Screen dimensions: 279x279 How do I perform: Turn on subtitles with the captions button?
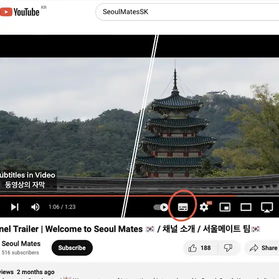point(183,207)
